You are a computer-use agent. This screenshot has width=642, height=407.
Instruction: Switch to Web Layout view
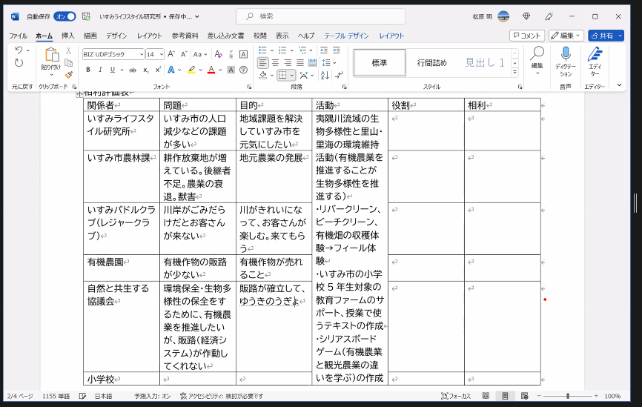[x=524, y=396]
